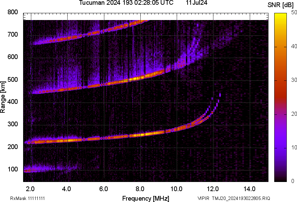
Task: Click the 'Frequency [MHz]' axis label
Action: click(146, 198)
